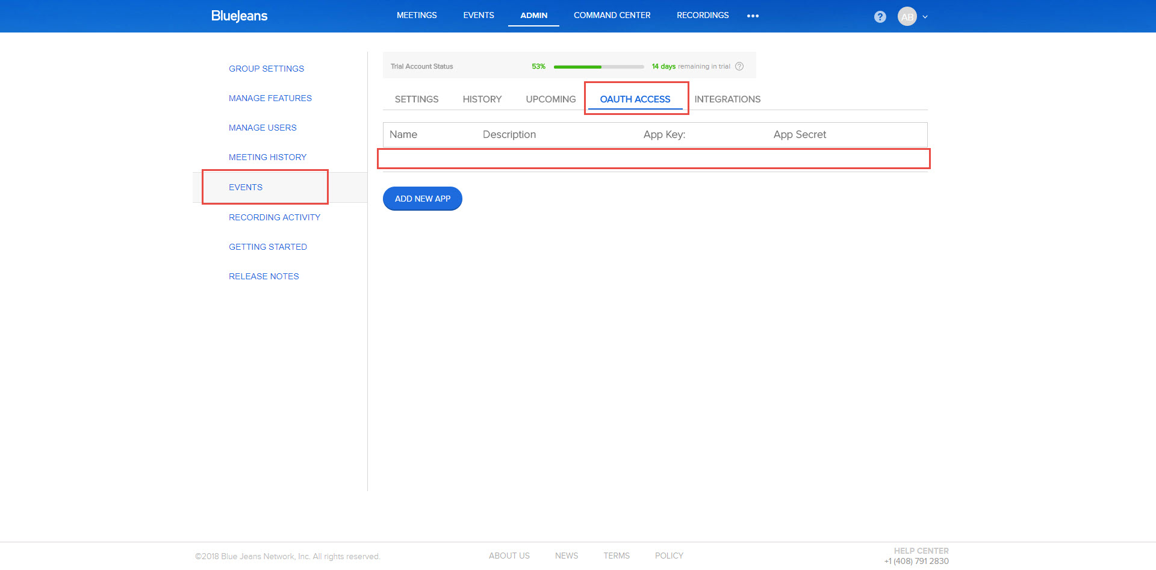
Task: Switch to the History tab
Action: click(482, 99)
